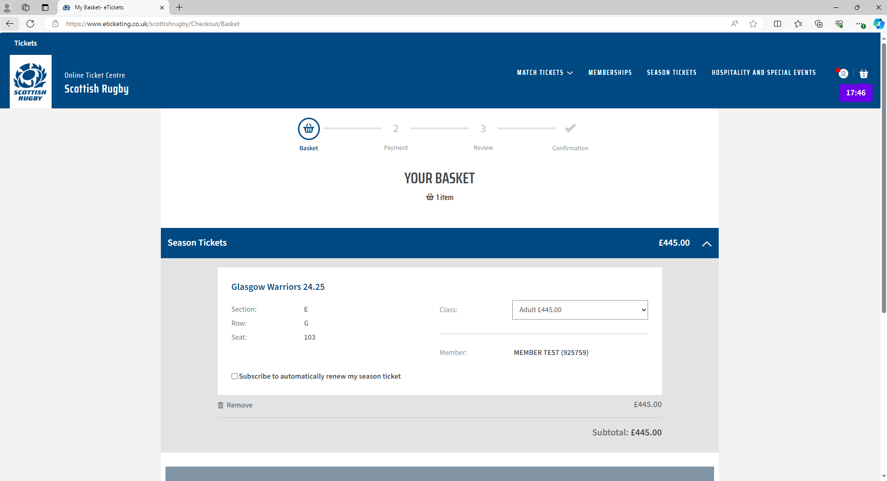The width and height of the screenshot is (887, 481).
Task: Expand the Match Tickets menu
Action: pyautogui.click(x=545, y=73)
